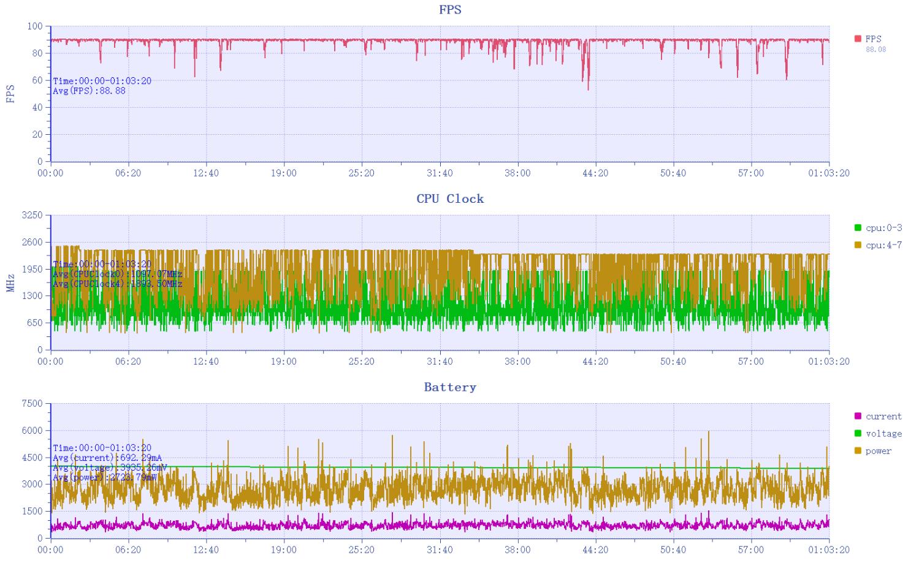919x568 pixels.
Task: Hide the power series via legend
Action: [878, 451]
